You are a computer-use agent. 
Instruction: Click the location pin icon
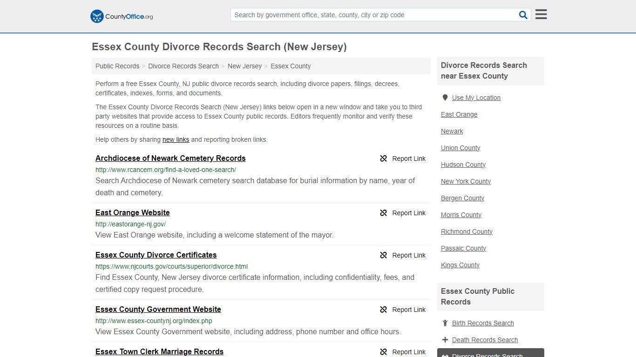click(445, 98)
